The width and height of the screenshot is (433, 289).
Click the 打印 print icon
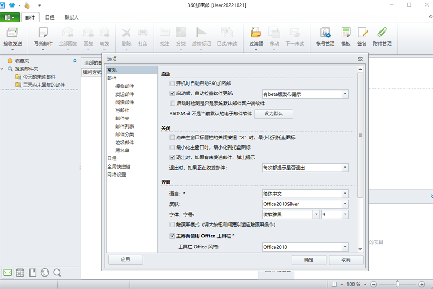142,33
